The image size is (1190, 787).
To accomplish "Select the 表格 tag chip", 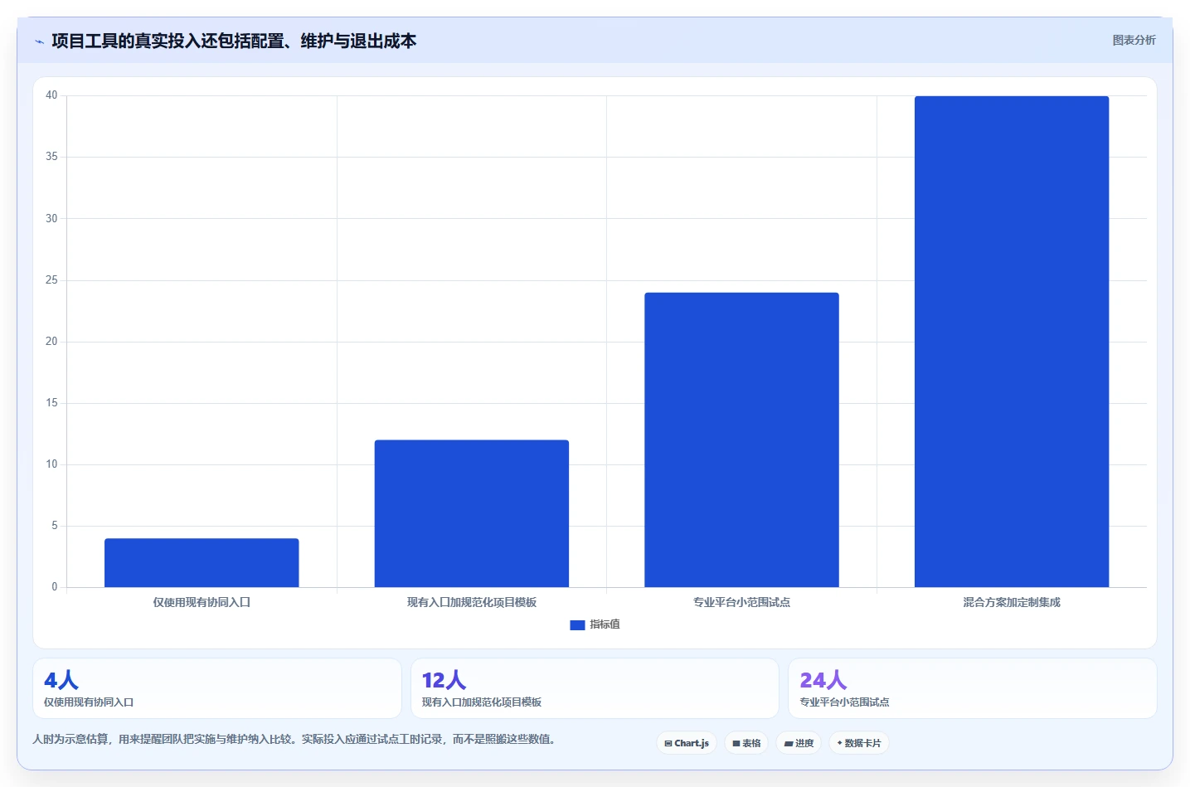I will click(746, 743).
